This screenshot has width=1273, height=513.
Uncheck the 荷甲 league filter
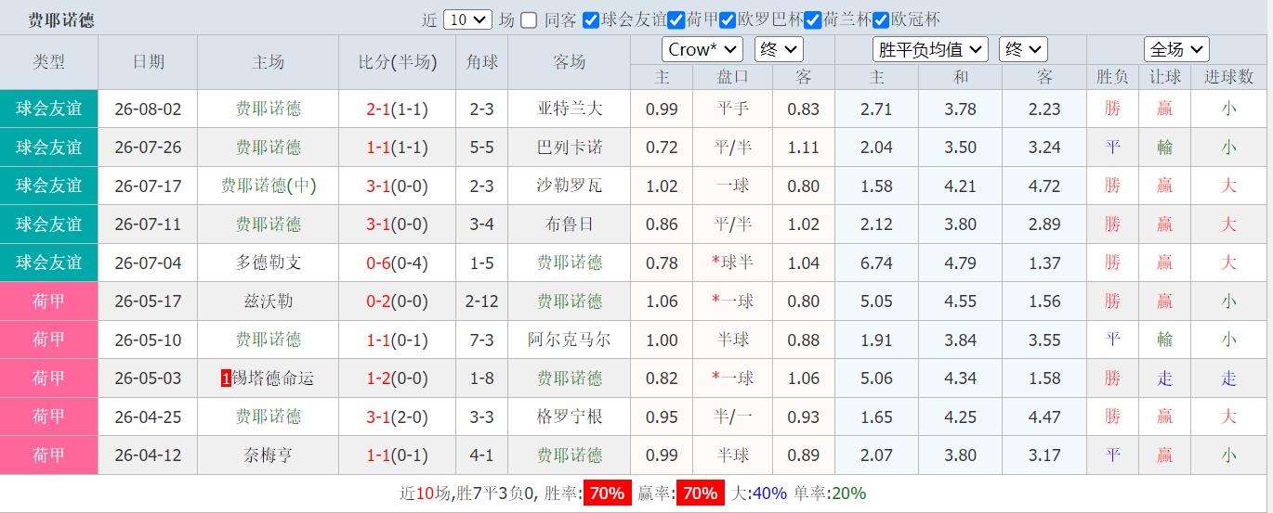[x=676, y=19]
